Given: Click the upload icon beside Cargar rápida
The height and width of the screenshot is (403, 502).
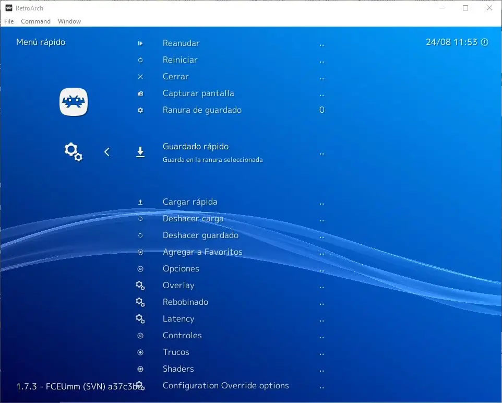Looking at the screenshot, I should [140, 202].
